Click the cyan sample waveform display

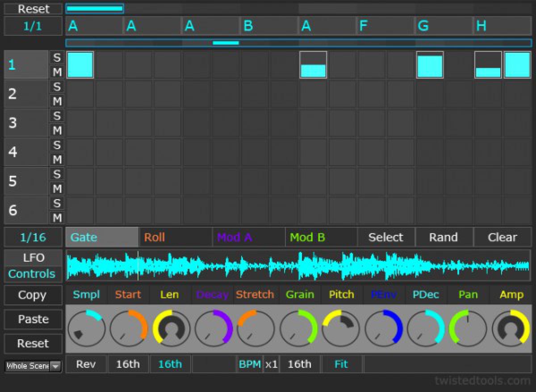[298, 266]
